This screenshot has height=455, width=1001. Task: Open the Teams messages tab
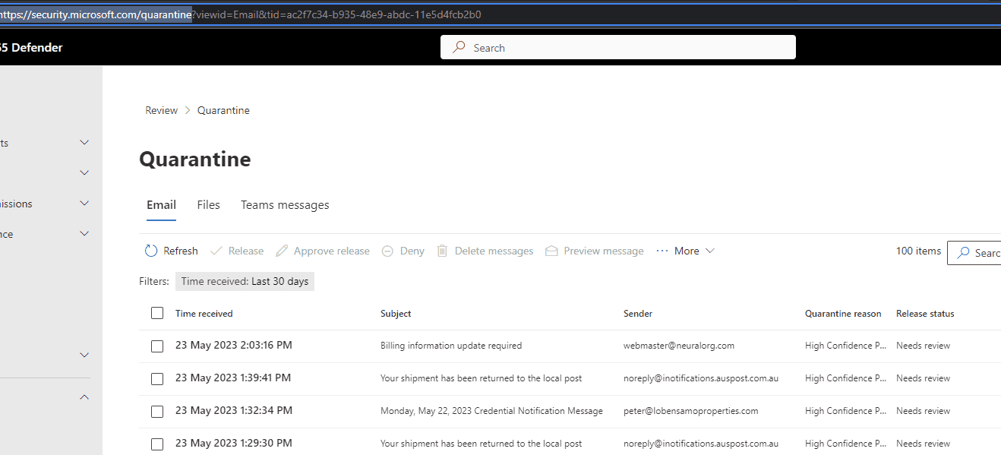coord(285,205)
